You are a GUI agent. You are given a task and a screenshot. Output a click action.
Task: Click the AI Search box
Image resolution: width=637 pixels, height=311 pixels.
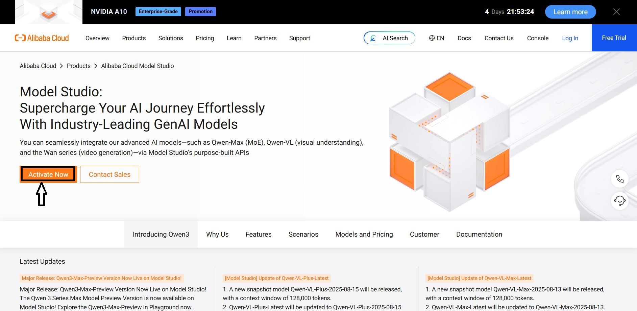pyautogui.click(x=389, y=38)
